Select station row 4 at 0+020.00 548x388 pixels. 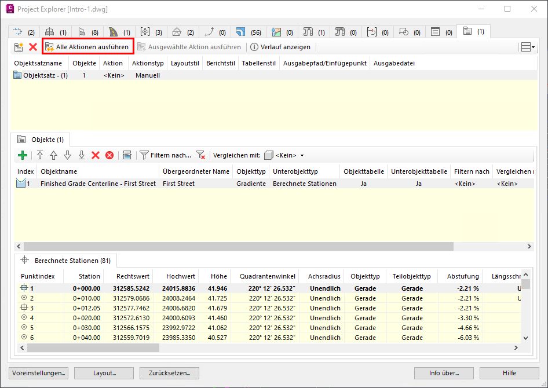point(269,317)
